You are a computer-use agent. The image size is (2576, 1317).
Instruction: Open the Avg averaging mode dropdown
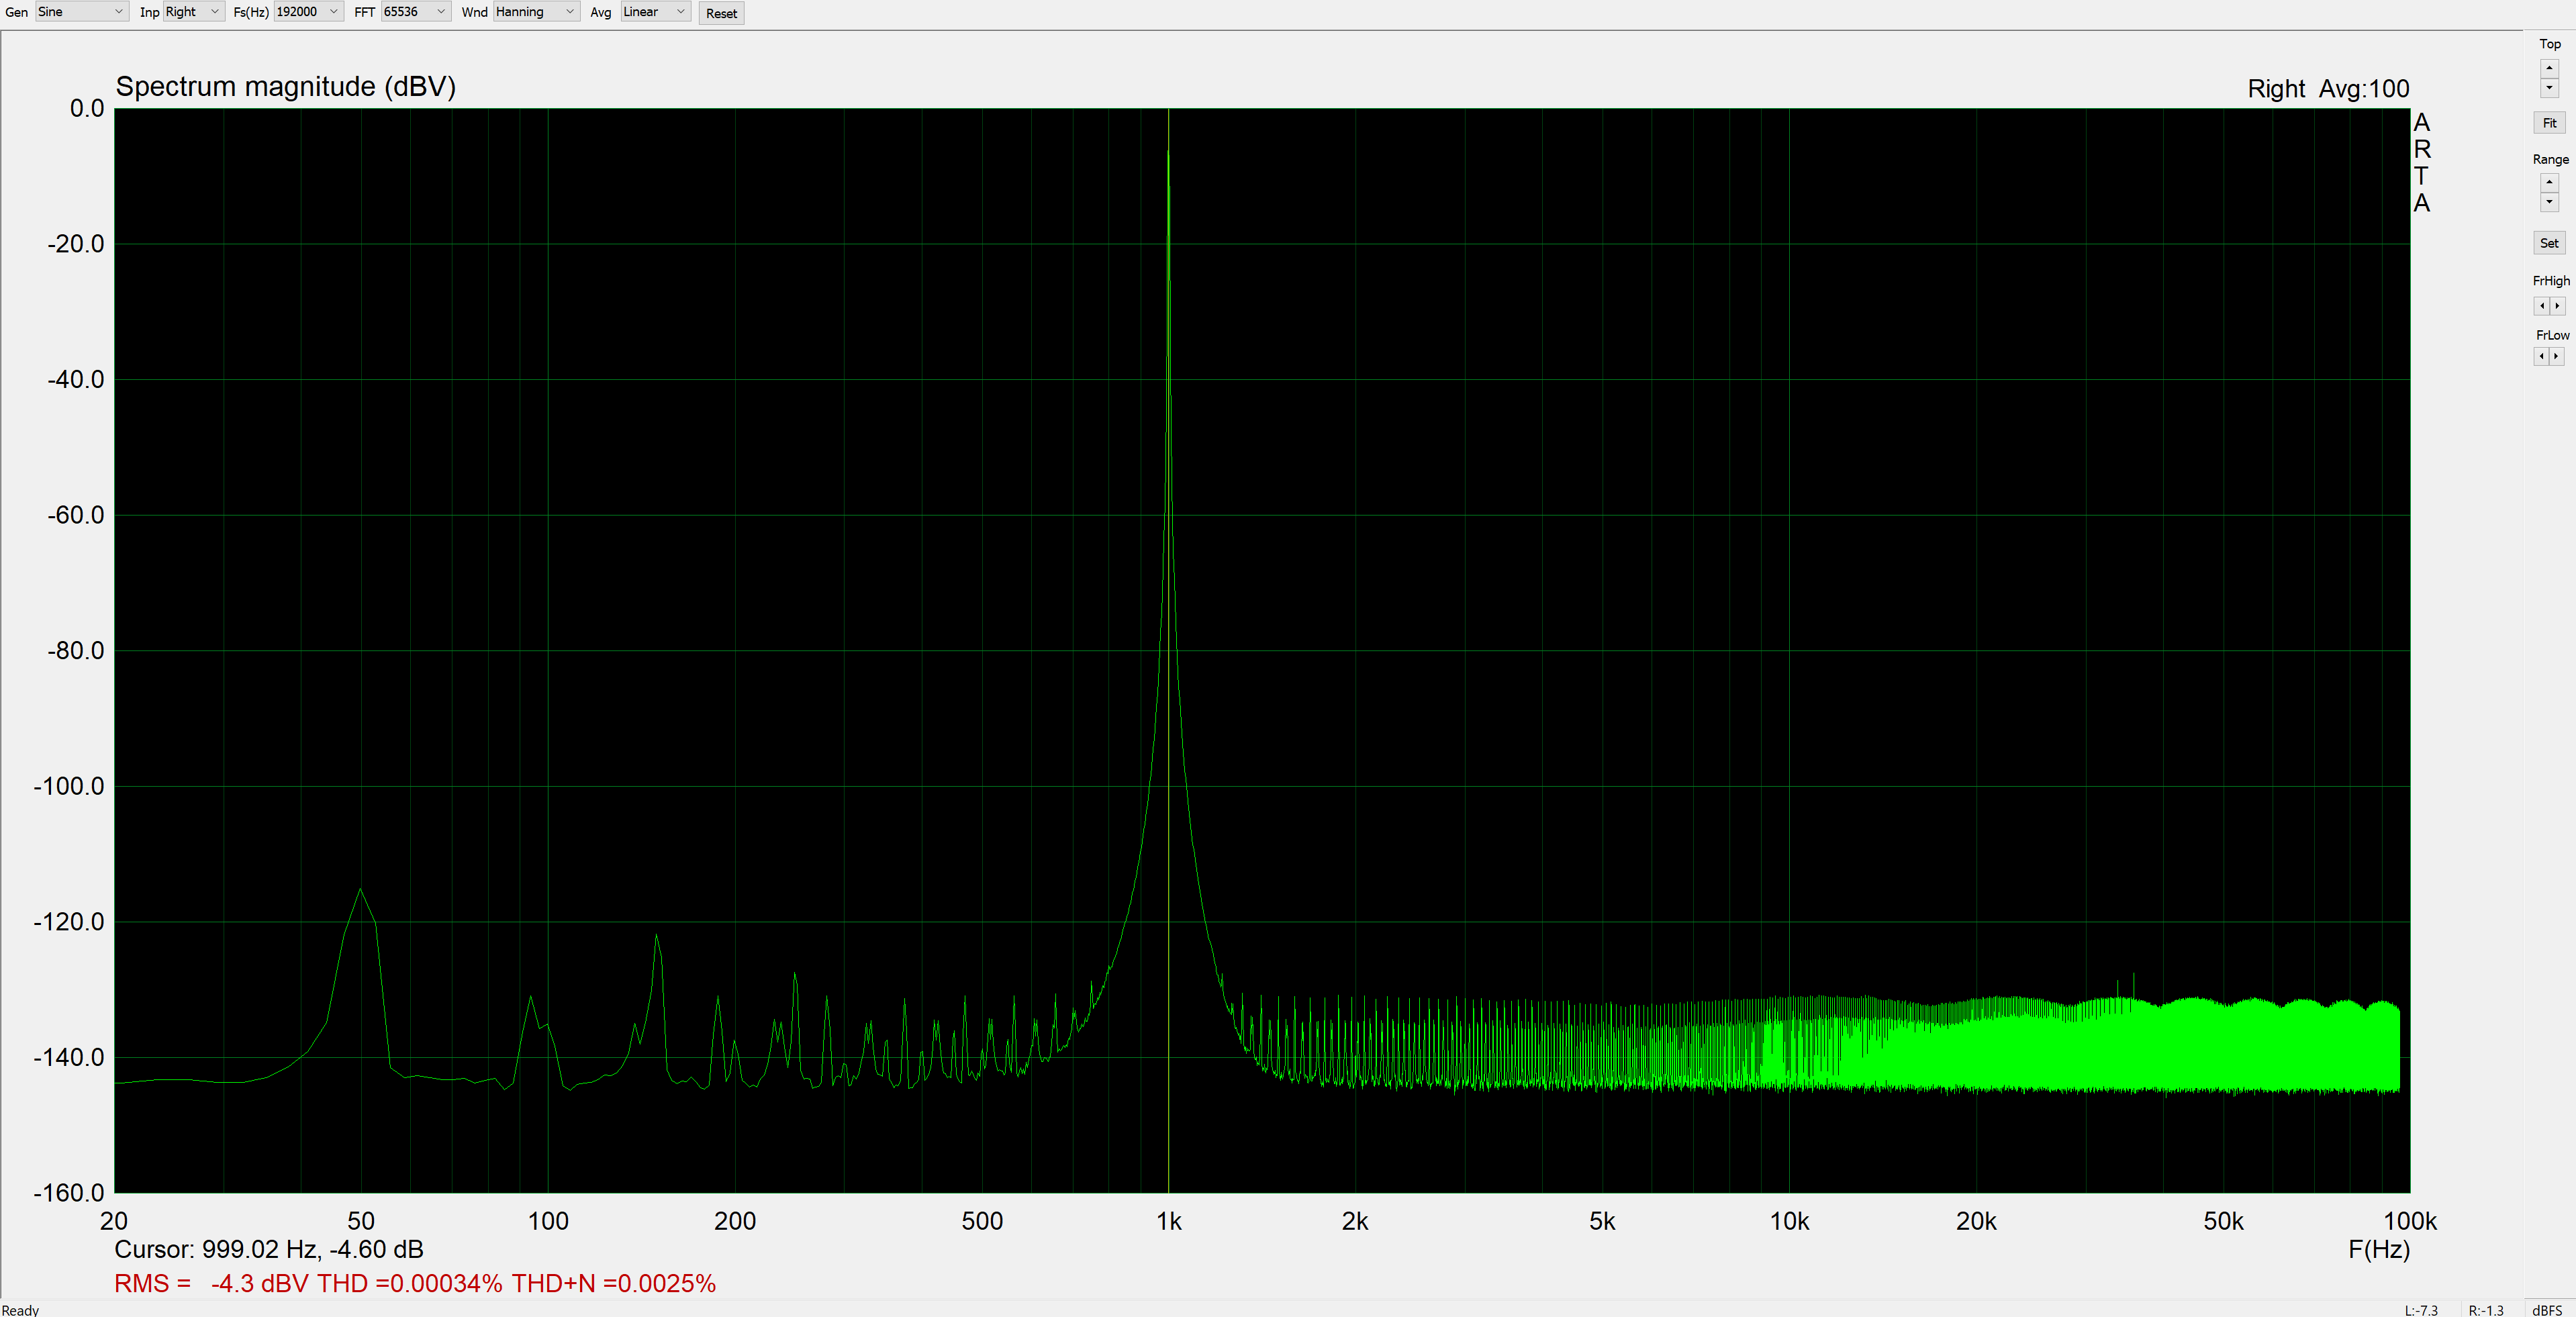click(655, 12)
